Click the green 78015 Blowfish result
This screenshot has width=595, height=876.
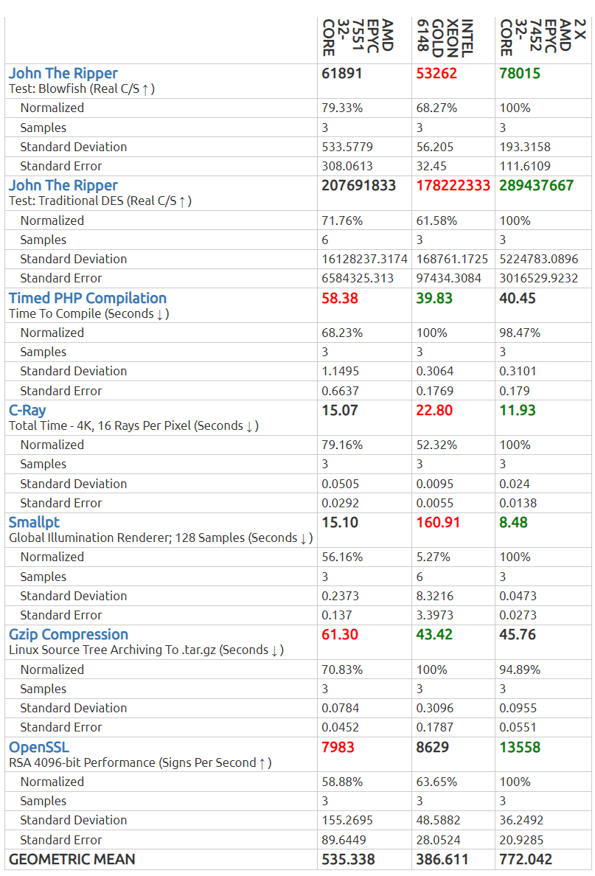tap(520, 74)
